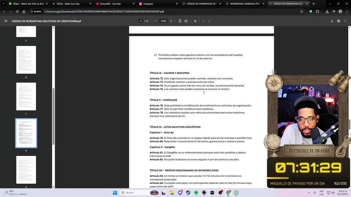The width and height of the screenshot is (351, 197).
Task: Open page 6 thumbnail
Action: 26,60
